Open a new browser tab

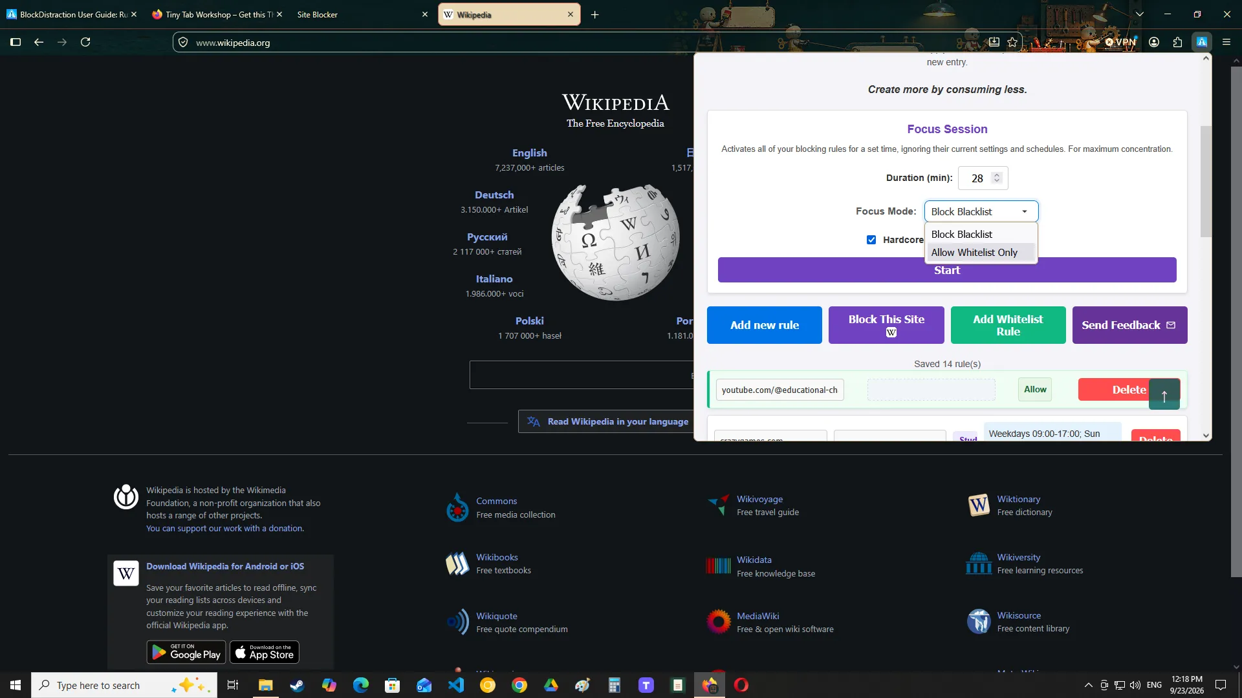click(x=594, y=14)
